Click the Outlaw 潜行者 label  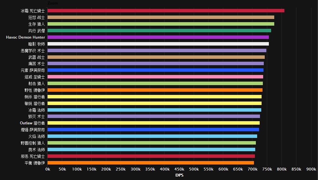32,123
